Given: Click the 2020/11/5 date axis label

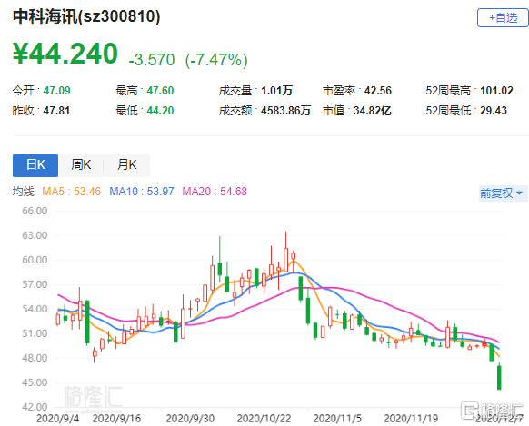Looking at the screenshot, I should point(337,419).
